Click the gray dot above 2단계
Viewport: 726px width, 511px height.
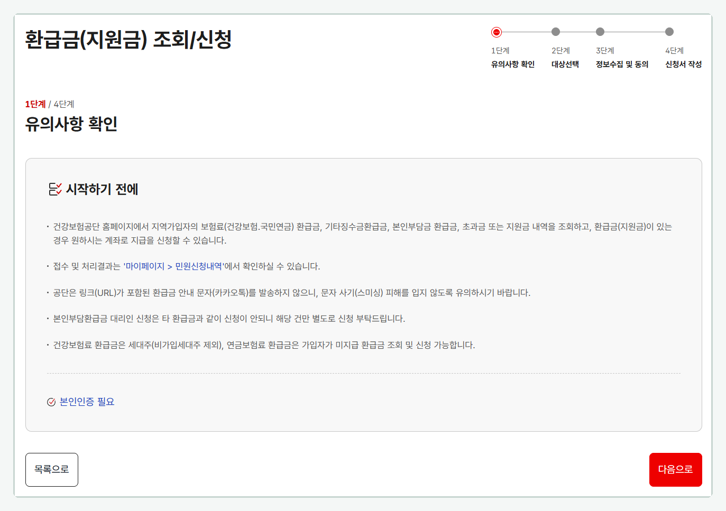556,32
